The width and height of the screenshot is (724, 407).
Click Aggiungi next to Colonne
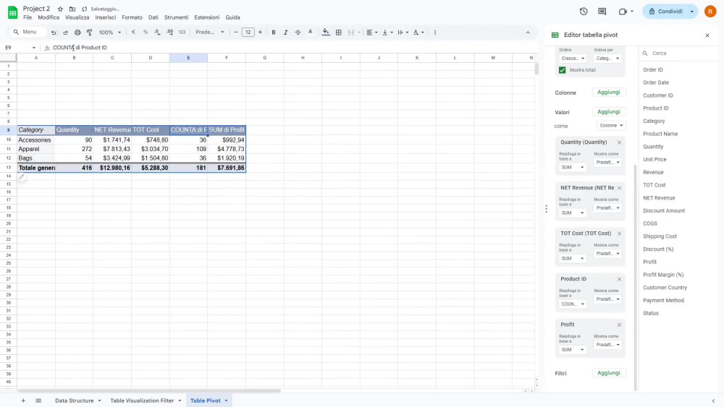pyautogui.click(x=609, y=93)
